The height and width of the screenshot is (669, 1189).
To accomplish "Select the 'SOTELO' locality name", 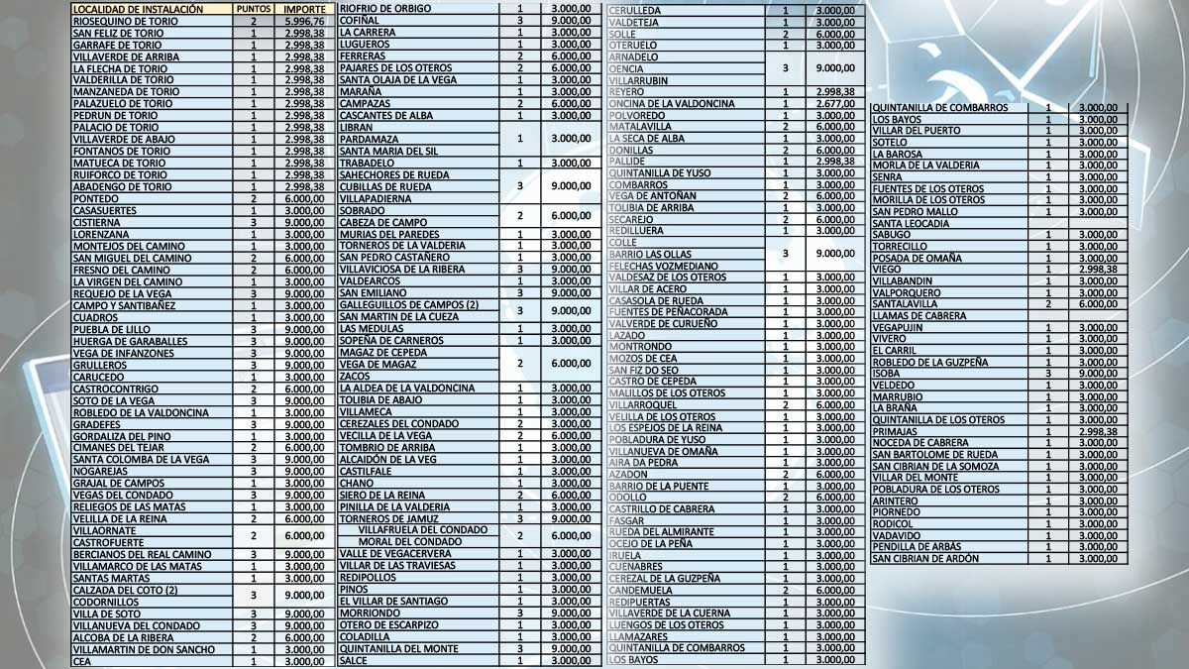I will [890, 143].
